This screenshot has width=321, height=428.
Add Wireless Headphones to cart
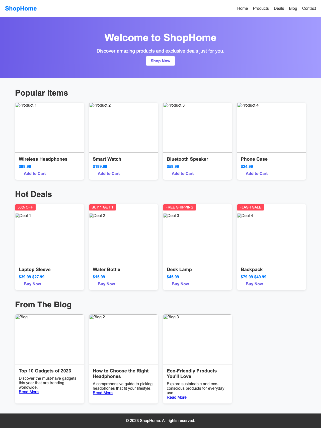[35, 173]
